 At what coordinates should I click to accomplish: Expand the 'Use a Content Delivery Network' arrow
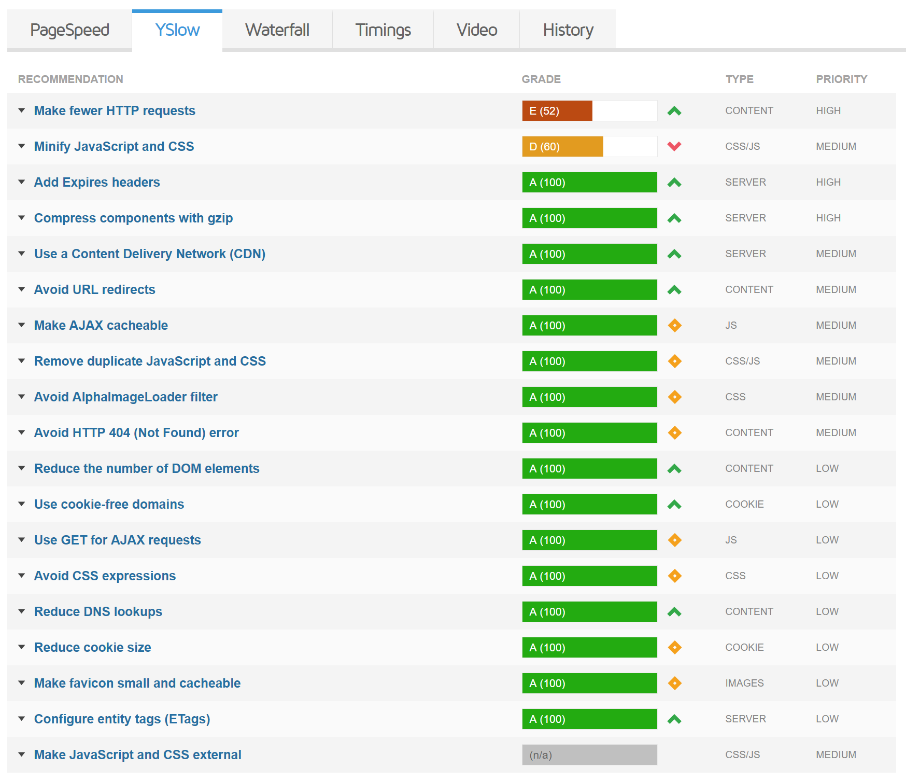pyautogui.click(x=22, y=254)
